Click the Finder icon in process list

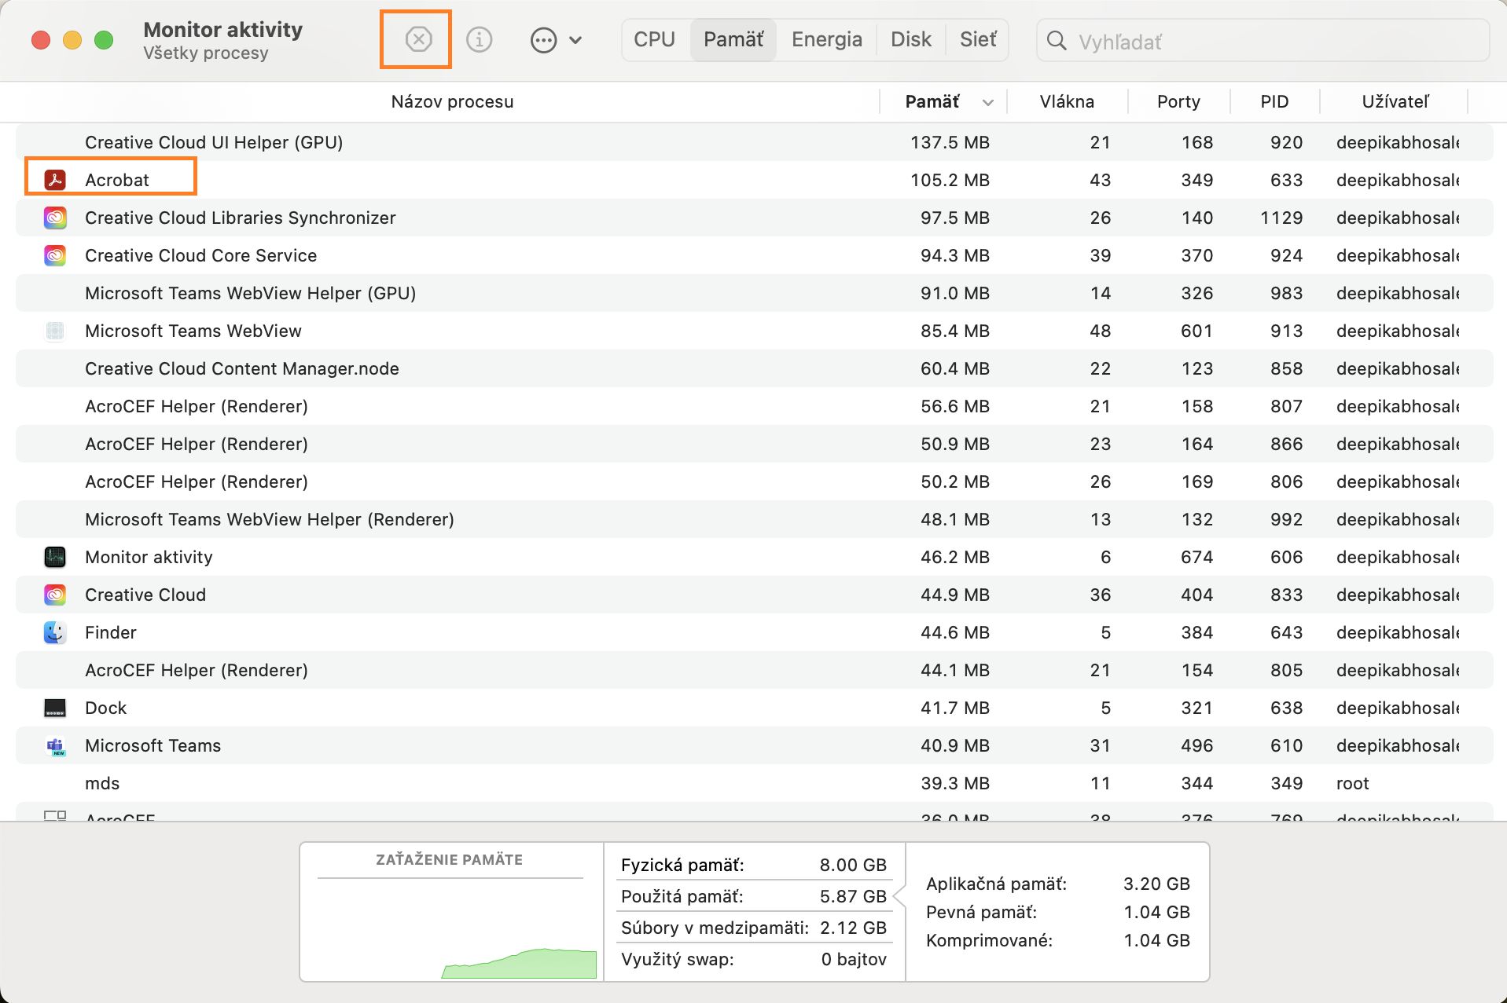[55, 632]
